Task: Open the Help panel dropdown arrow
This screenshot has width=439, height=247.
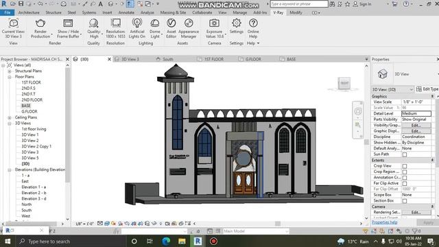Action: click(x=258, y=43)
